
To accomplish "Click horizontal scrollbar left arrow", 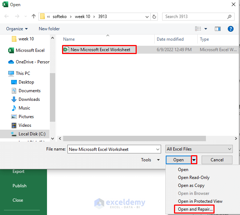I will (x=60, y=138).
